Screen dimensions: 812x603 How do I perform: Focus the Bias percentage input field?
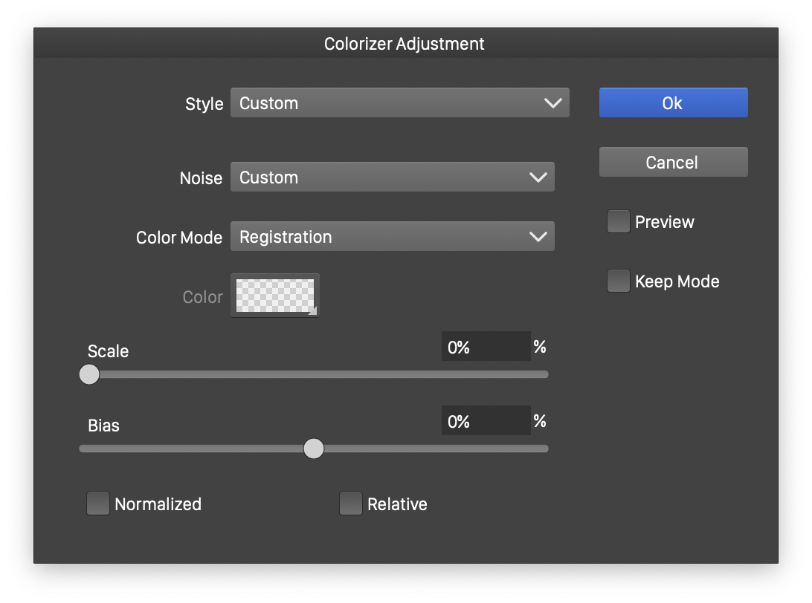point(486,421)
